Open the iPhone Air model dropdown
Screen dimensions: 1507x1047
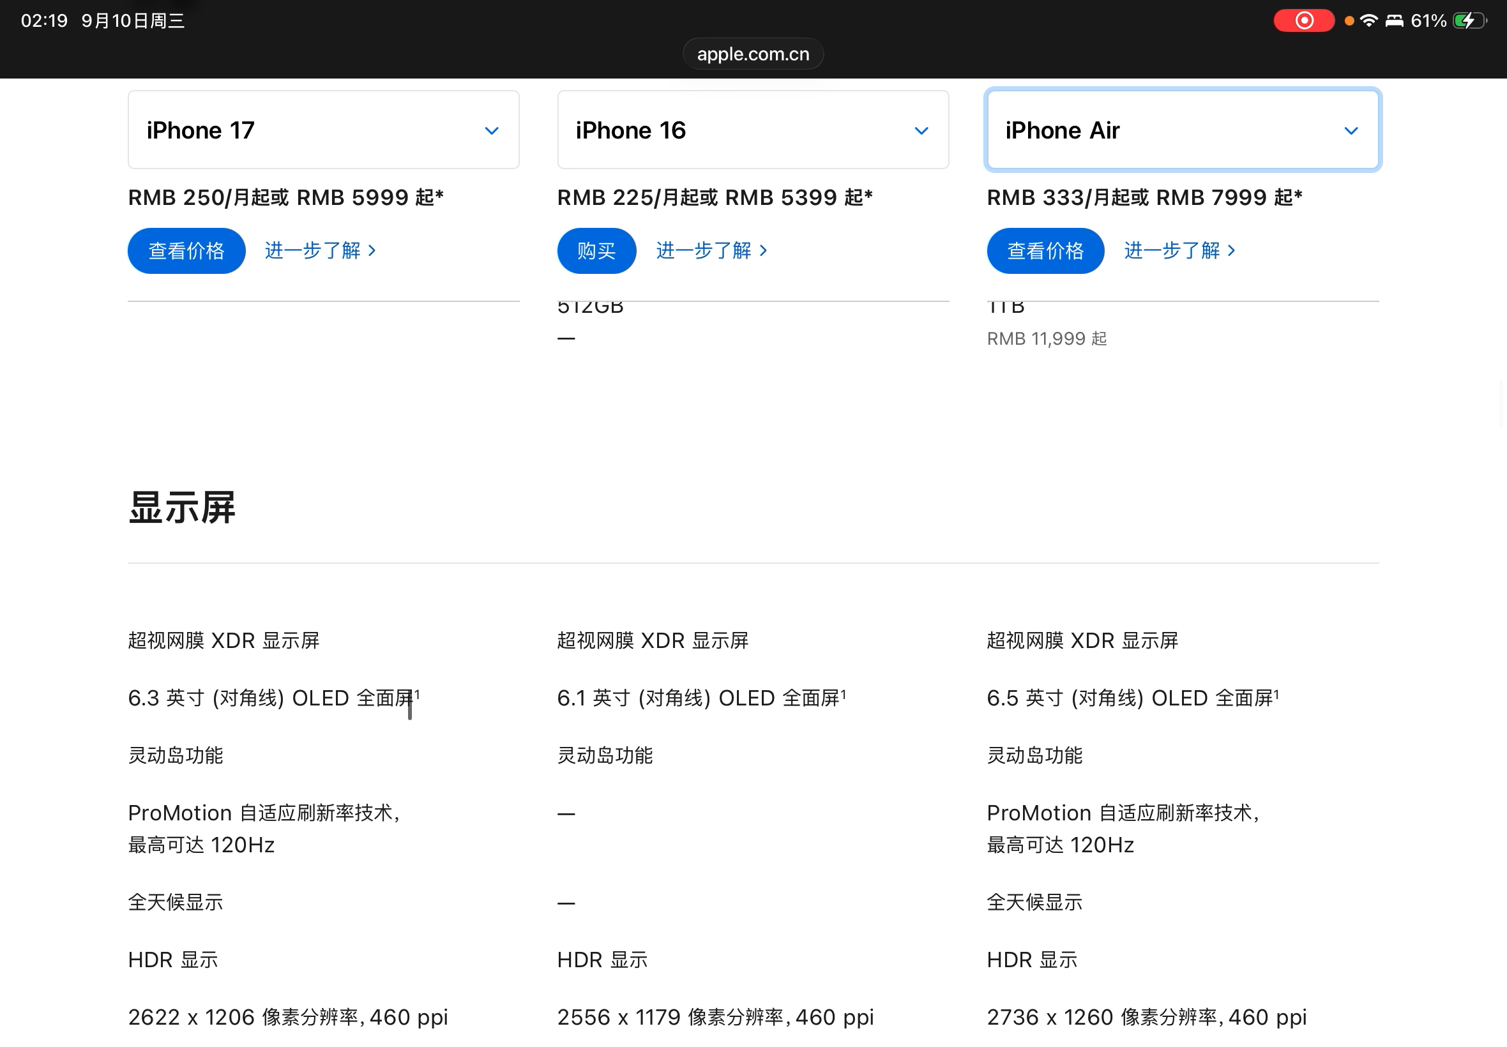pyautogui.click(x=1183, y=130)
